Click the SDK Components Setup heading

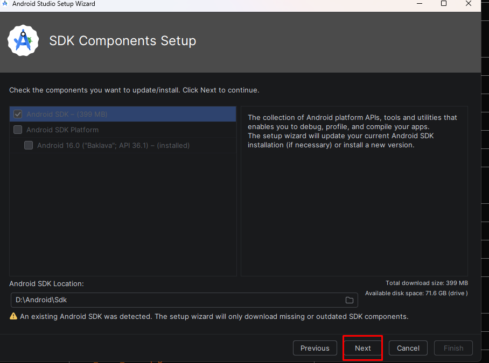pos(123,41)
